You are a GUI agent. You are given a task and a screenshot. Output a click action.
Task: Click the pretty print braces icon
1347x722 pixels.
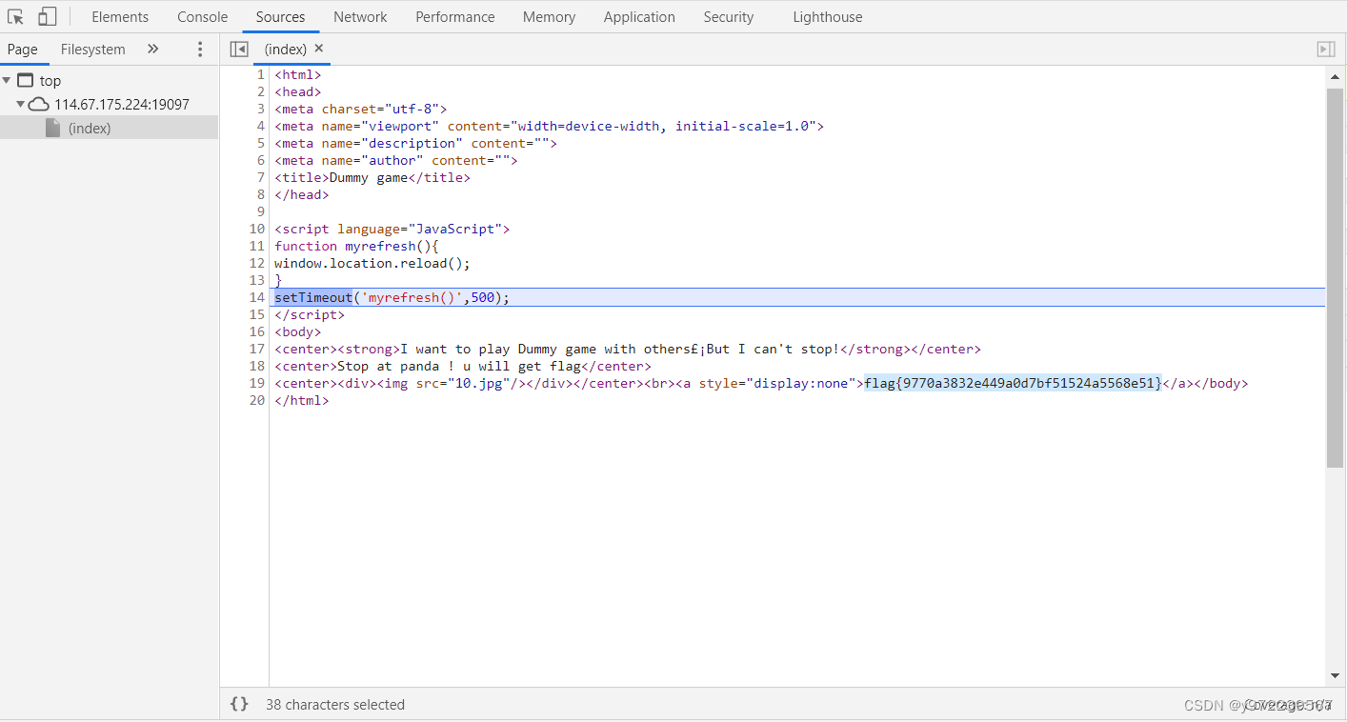coord(239,704)
